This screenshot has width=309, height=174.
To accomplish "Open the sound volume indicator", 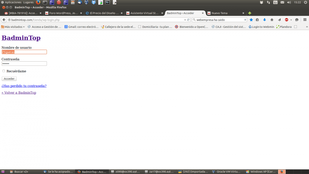I will pos(289,2).
